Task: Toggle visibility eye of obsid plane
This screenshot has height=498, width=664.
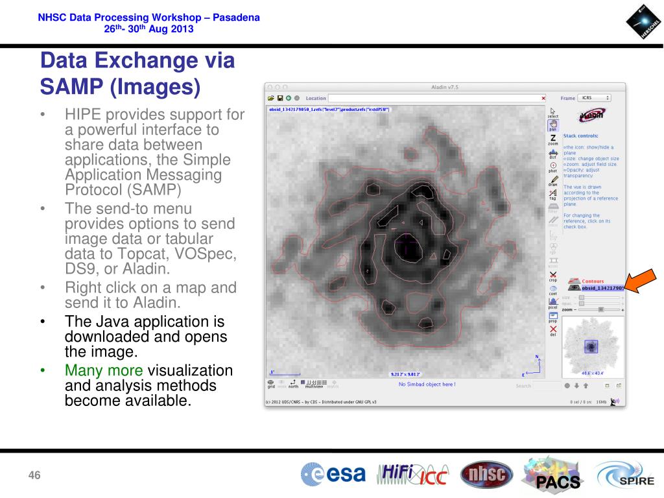Action: tap(575, 288)
